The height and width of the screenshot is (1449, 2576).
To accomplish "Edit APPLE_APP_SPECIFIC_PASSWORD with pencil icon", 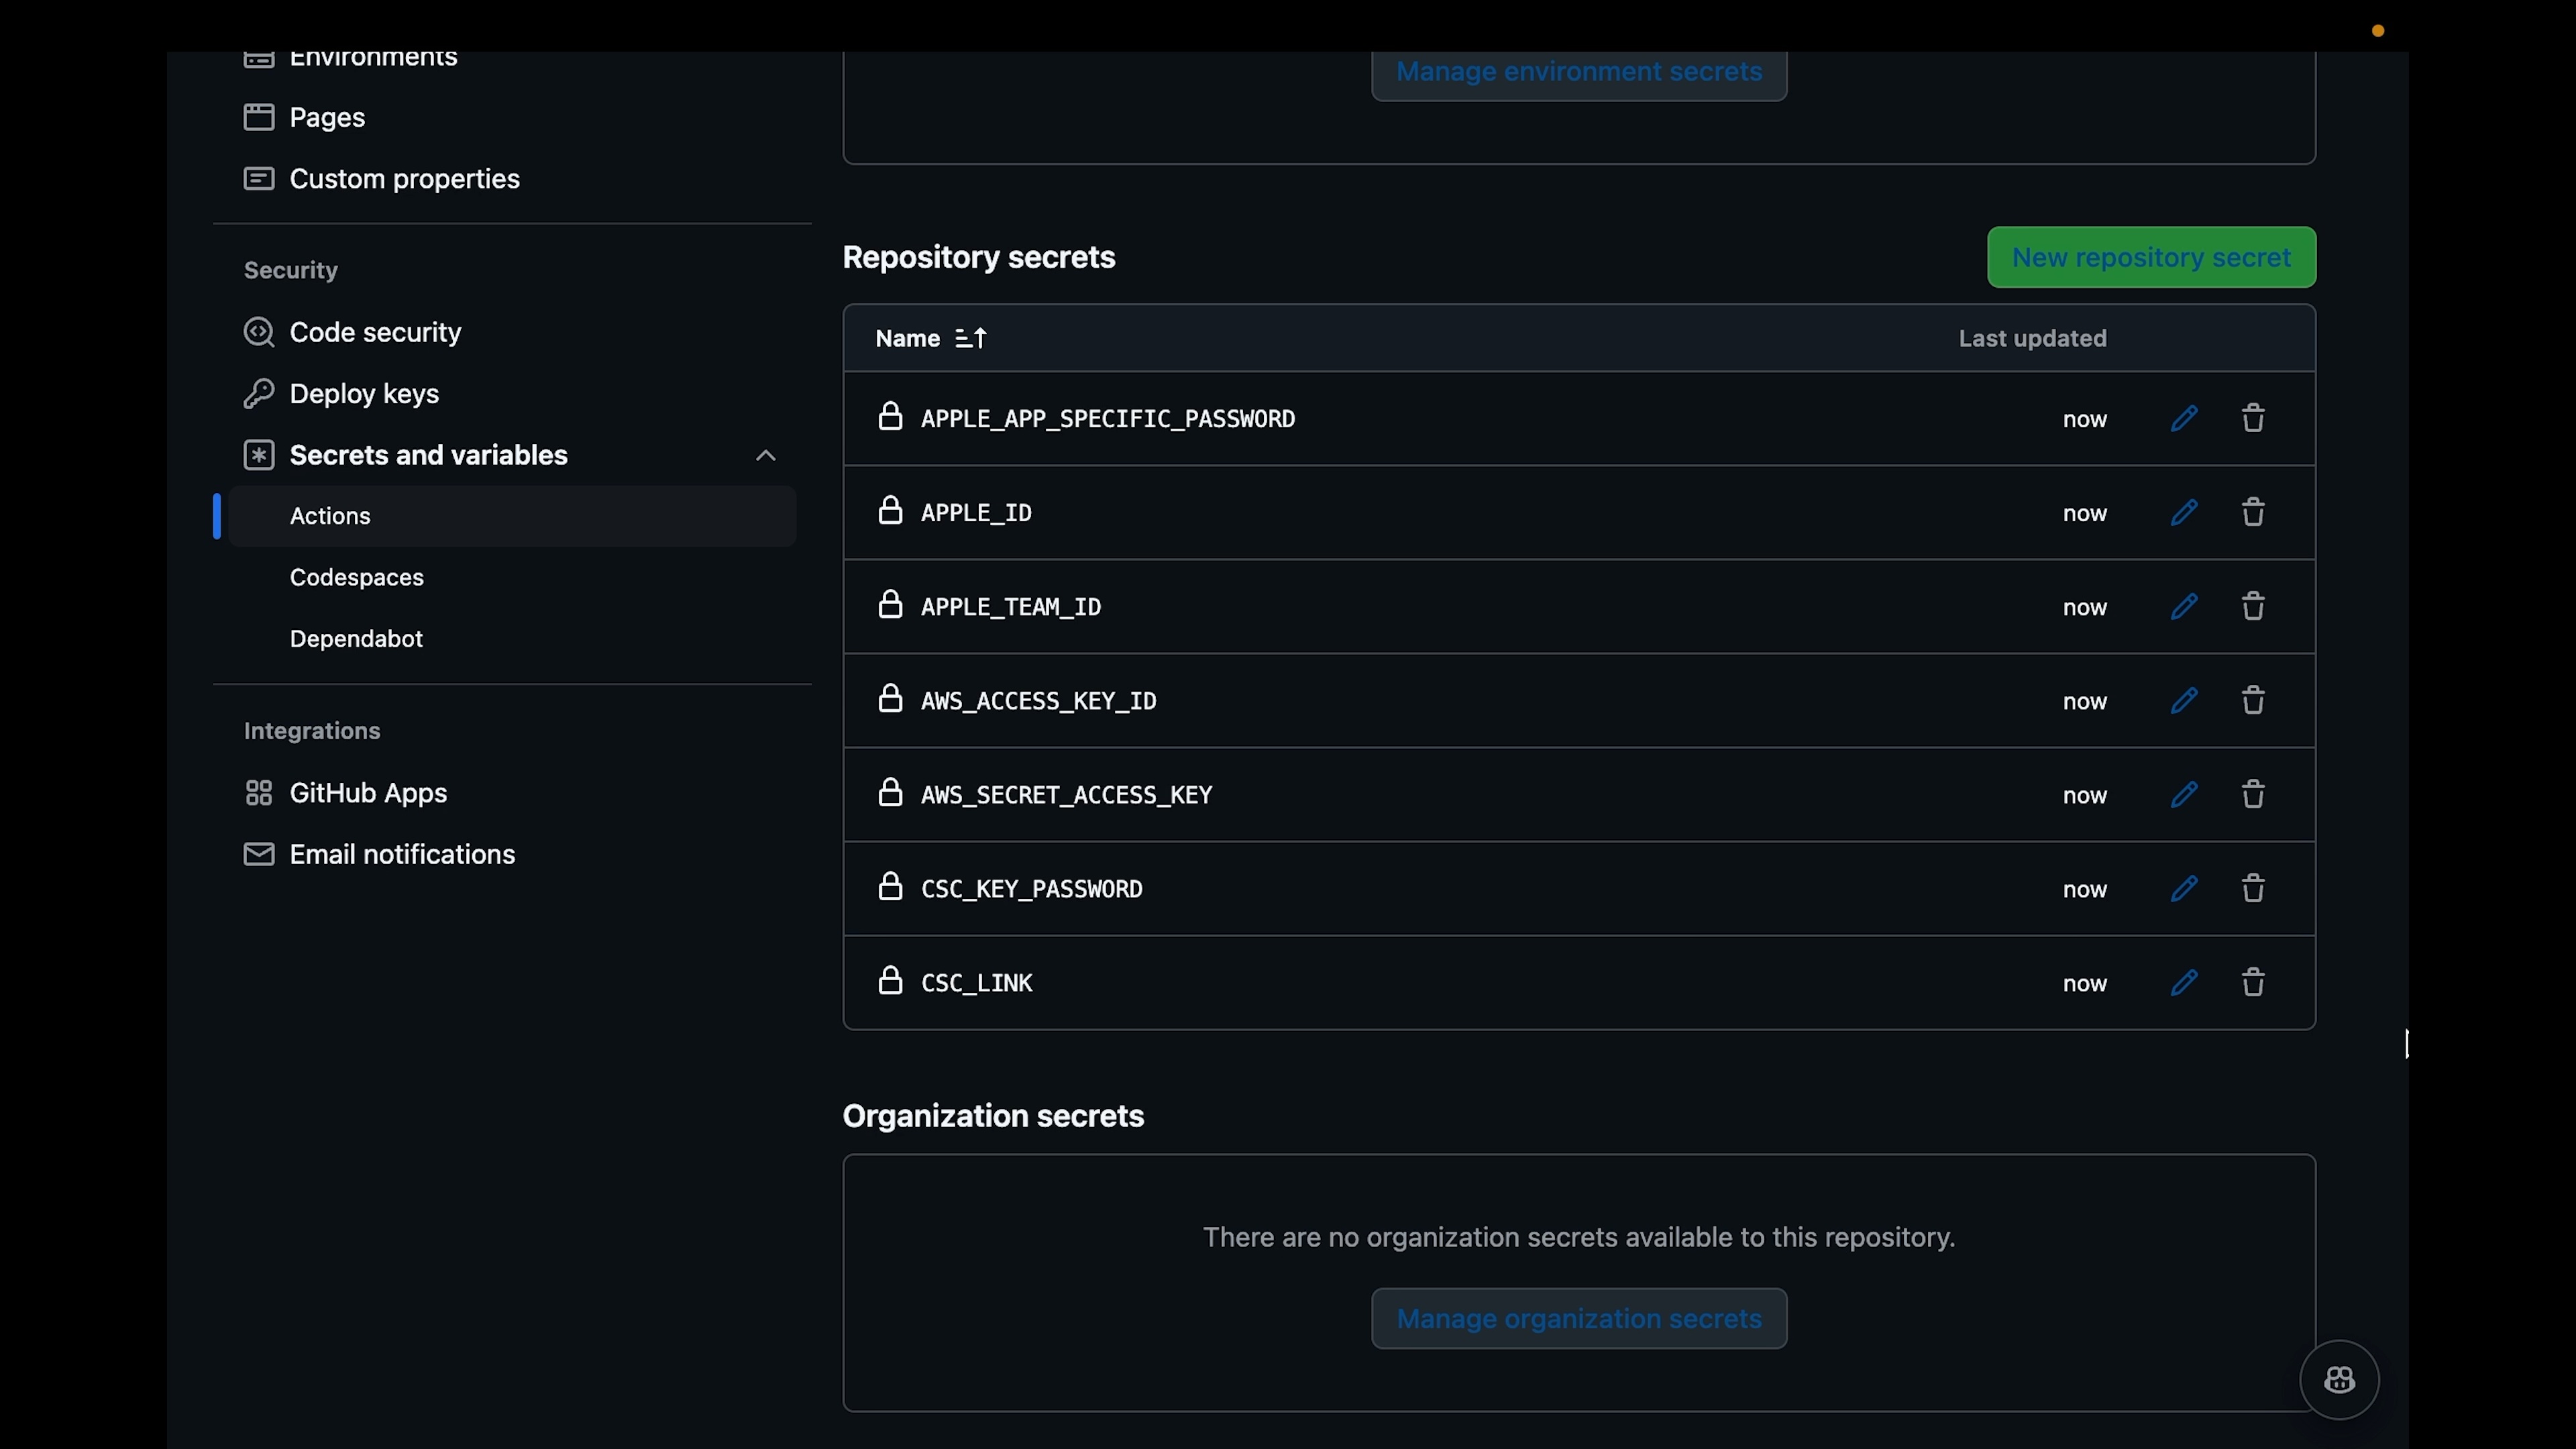I will (x=2184, y=418).
